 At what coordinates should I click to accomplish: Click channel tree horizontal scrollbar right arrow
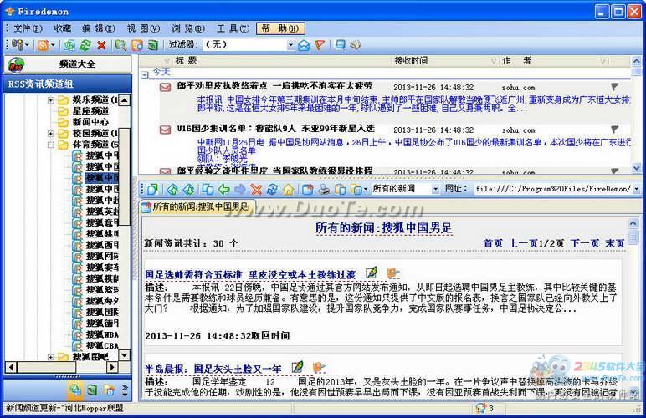tap(111, 366)
